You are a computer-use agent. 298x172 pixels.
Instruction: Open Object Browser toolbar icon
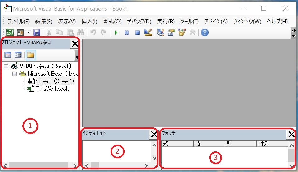182,32
